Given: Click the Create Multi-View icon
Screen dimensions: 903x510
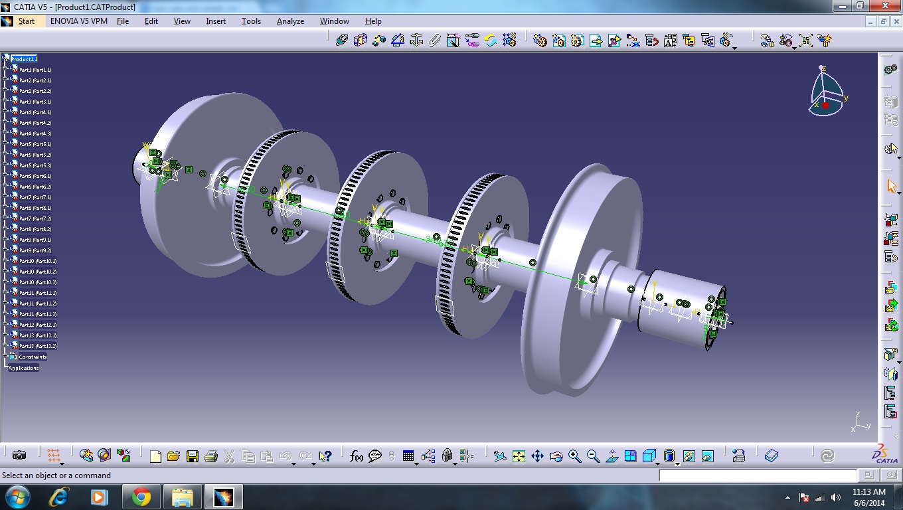Looking at the screenshot, I should click(x=631, y=456).
